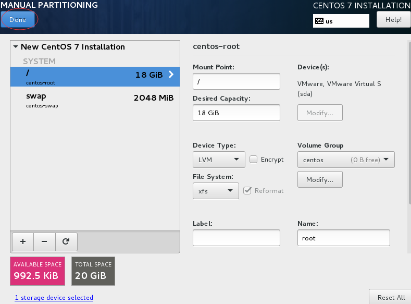Click the Name field containing root
This screenshot has width=411, height=304.
point(344,238)
